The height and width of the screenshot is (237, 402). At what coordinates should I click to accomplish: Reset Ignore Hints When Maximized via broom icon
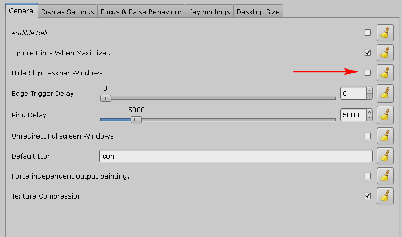pyautogui.click(x=385, y=53)
